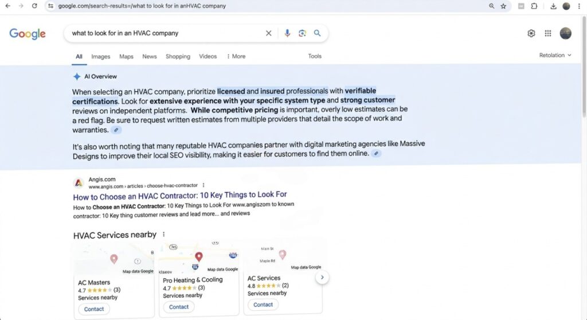587x320 pixels.
Task: Switch to Videos tab
Action: pos(208,57)
